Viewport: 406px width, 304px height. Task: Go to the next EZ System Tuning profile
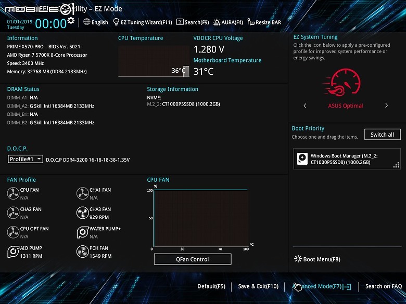[x=386, y=105]
